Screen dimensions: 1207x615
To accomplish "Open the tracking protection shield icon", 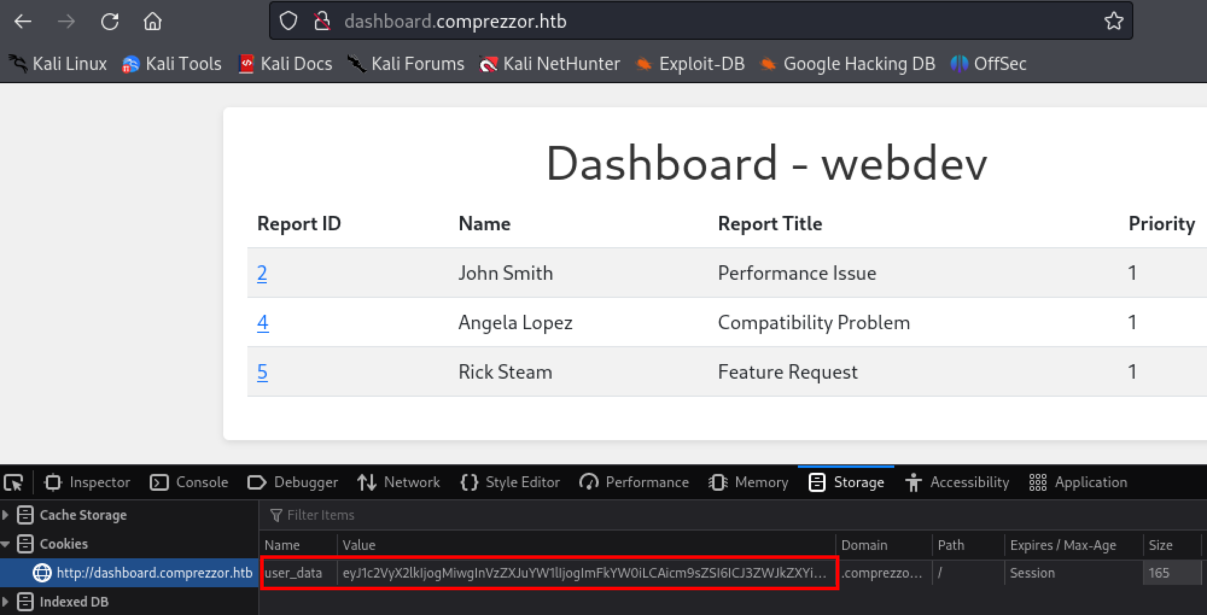I will [288, 21].
